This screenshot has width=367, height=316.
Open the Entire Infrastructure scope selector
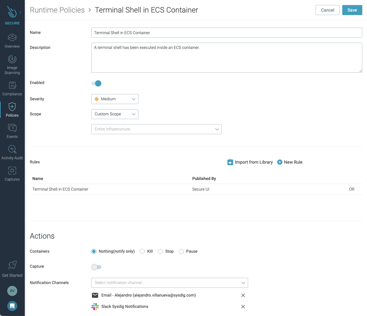point(156,129)
